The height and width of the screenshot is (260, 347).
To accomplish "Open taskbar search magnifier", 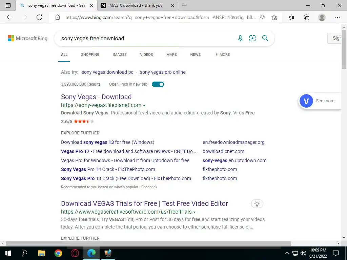I will click(x=24, y=253).
